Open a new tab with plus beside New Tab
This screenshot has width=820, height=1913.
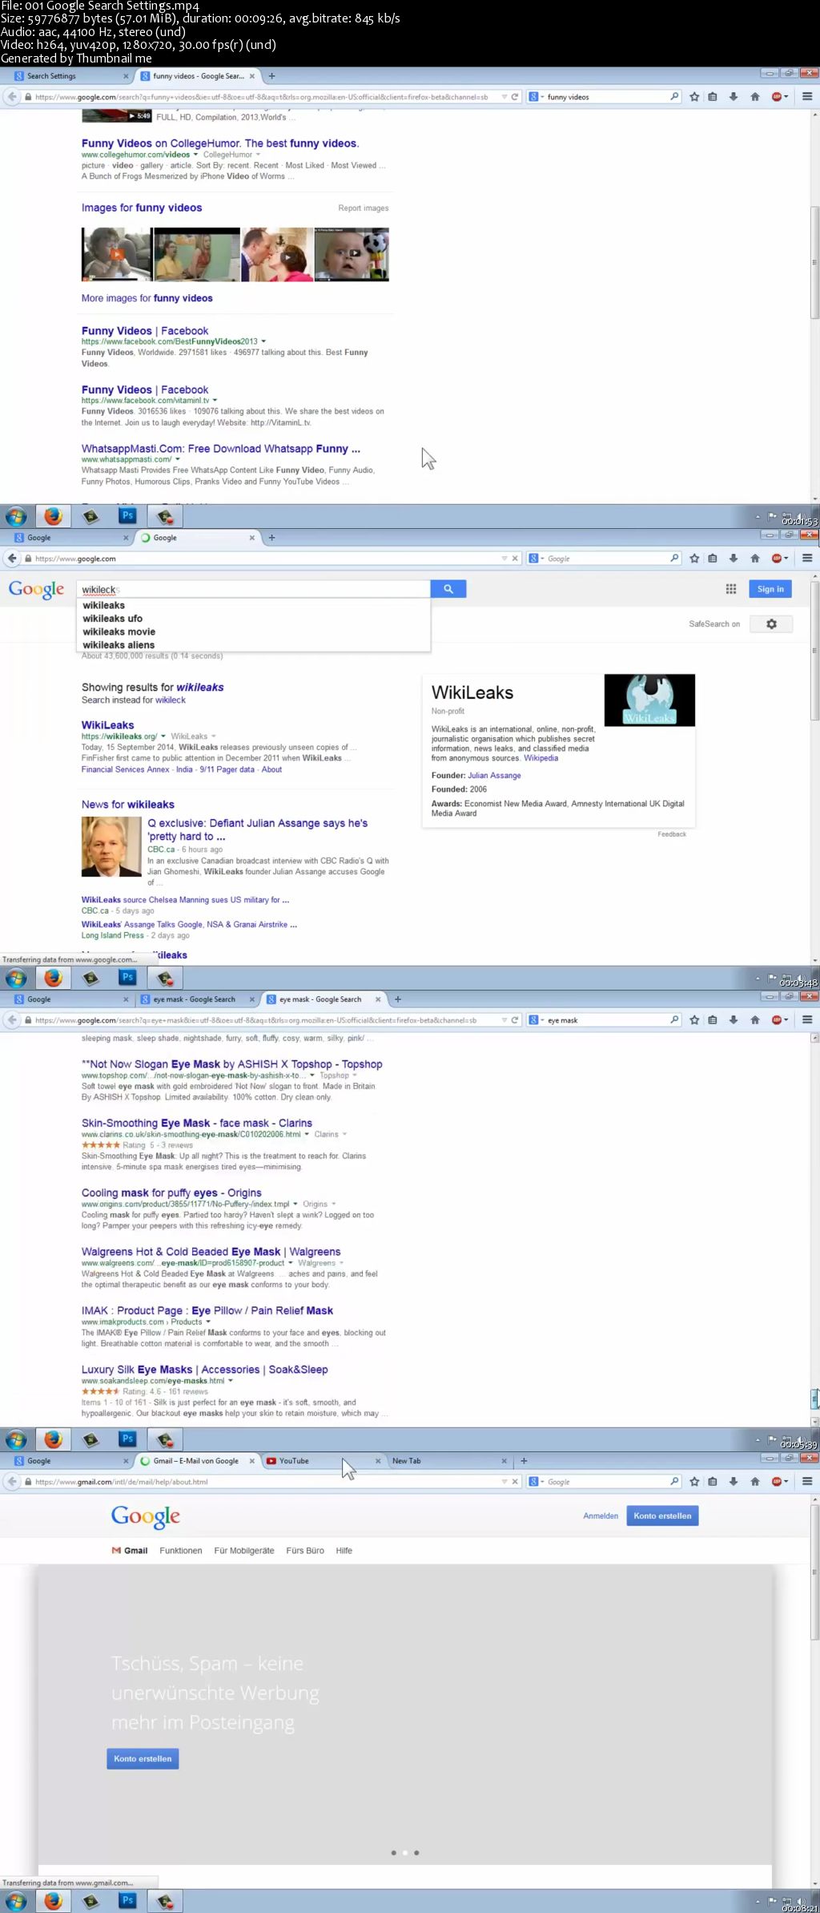point(524,1461)
